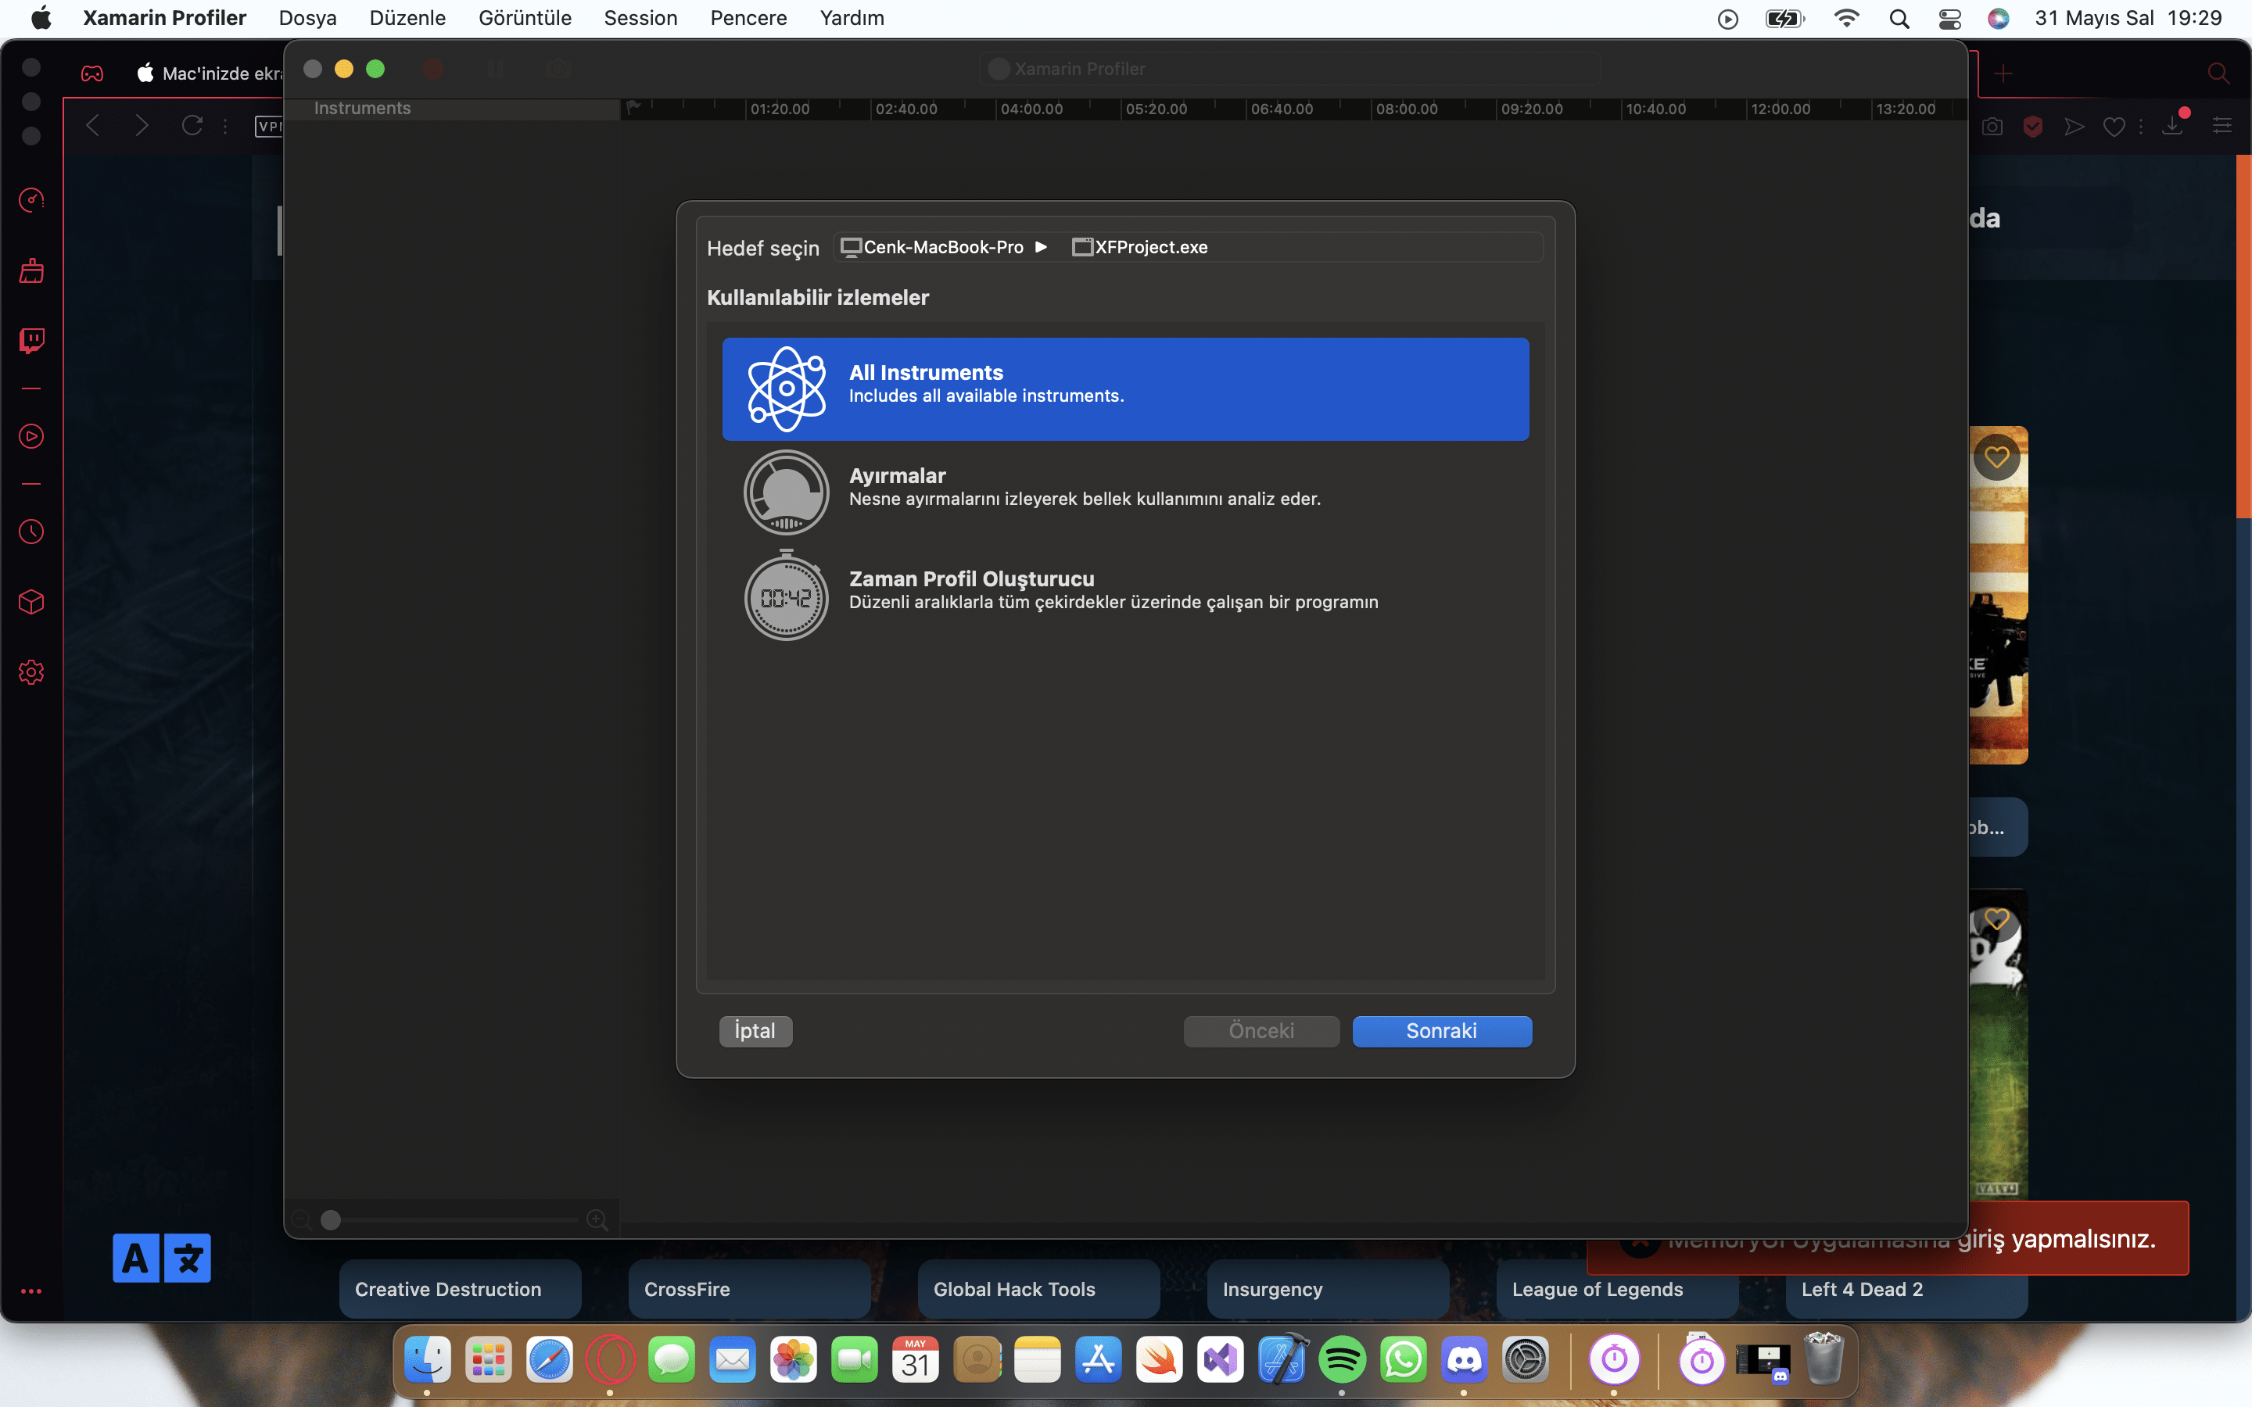The image size is (2252, 1407).
Task: Zoom out the Profiler timeline
Action: (x=302, y=1220)
